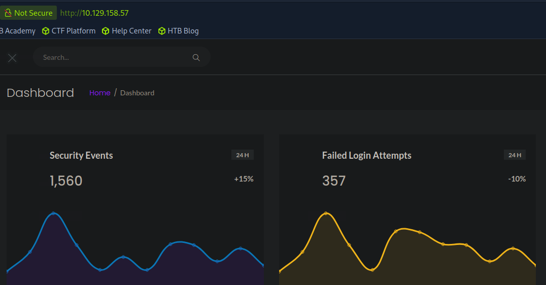Click the magnifier icon in the search bar

pos(196,57)
